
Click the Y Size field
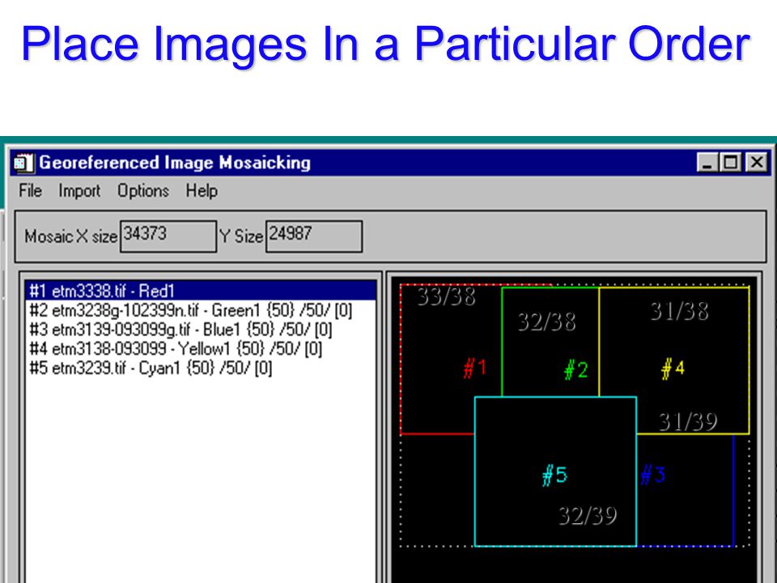(x=314, y=236)
